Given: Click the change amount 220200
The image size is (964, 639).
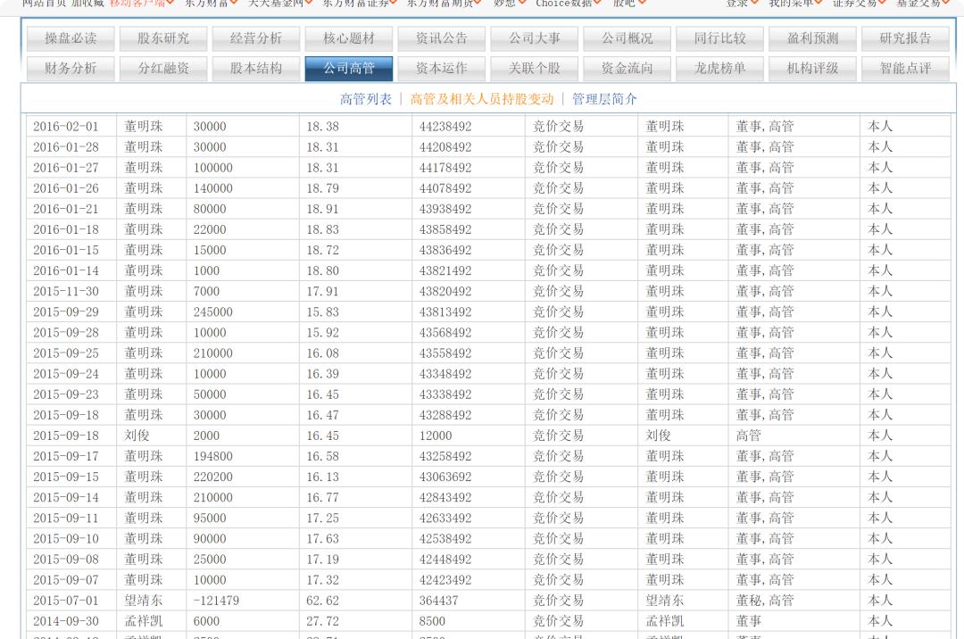Looking at the screenshot, I should 212,477.
